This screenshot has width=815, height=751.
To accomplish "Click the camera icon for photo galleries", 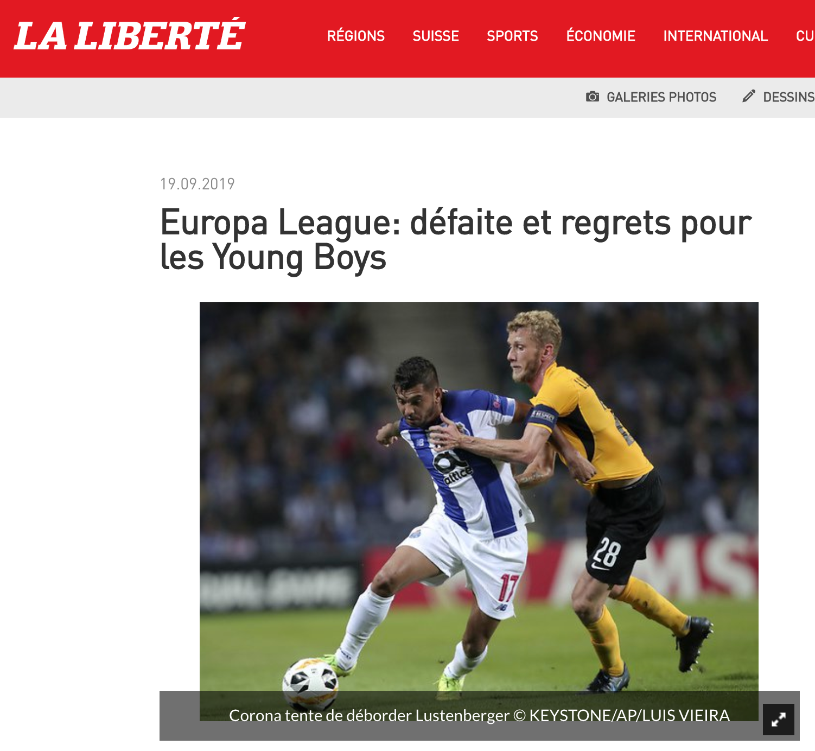I will click(x=593, y=97).
